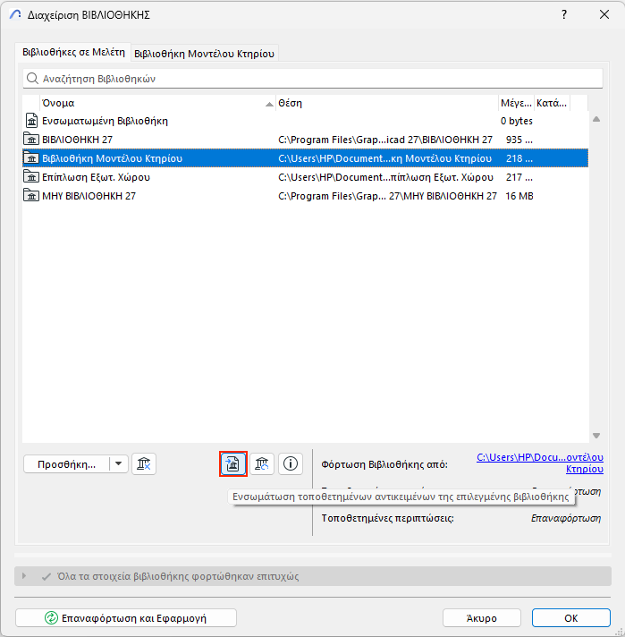This screenshot has height=637, width=625.
Task: Click the Επαναφόρτωση value for placed instances
Action: coord(566,518)
